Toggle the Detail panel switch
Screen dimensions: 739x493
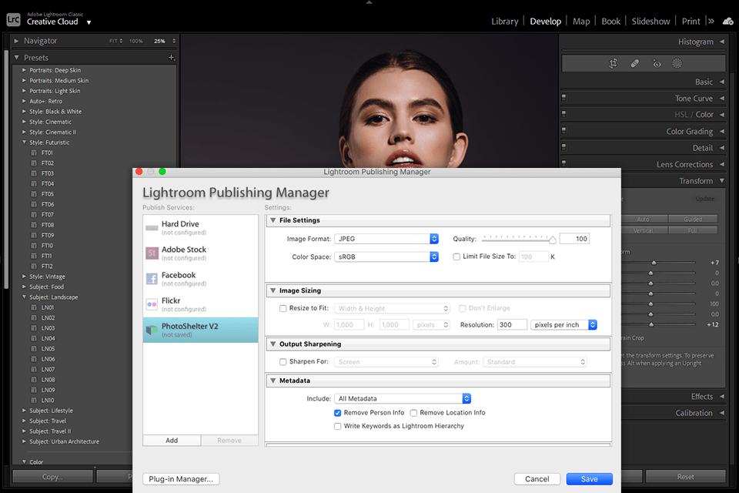[x=563, y=147]
